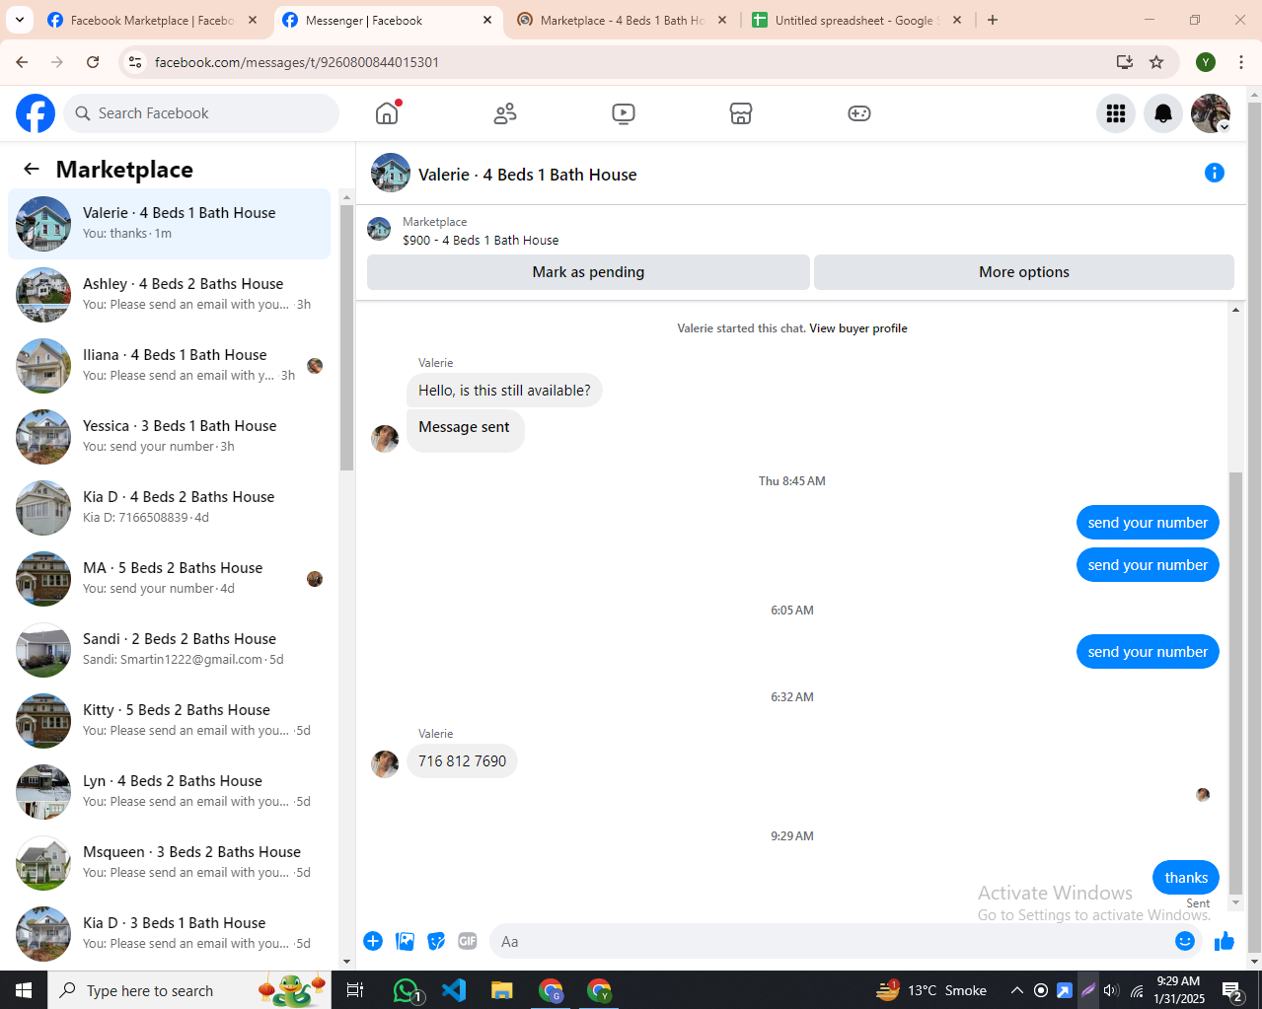Open Msqueen 3 Beds 2 Baths House chat
This screenshot has height=1009, width=1262.
170,863
